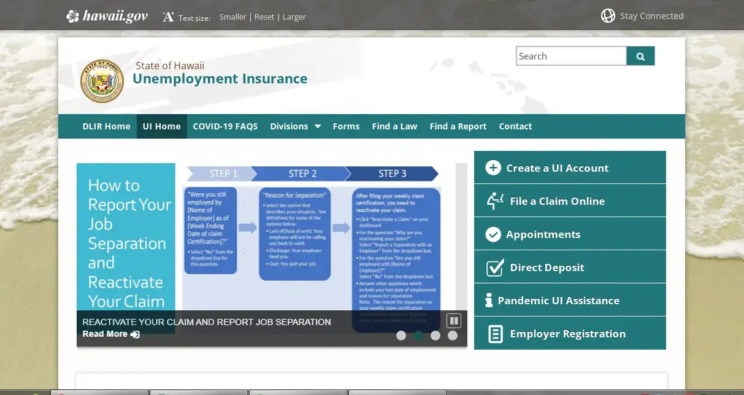
Task: Expand the Divisions dropdown menu
Action: [x=295, y=126]
